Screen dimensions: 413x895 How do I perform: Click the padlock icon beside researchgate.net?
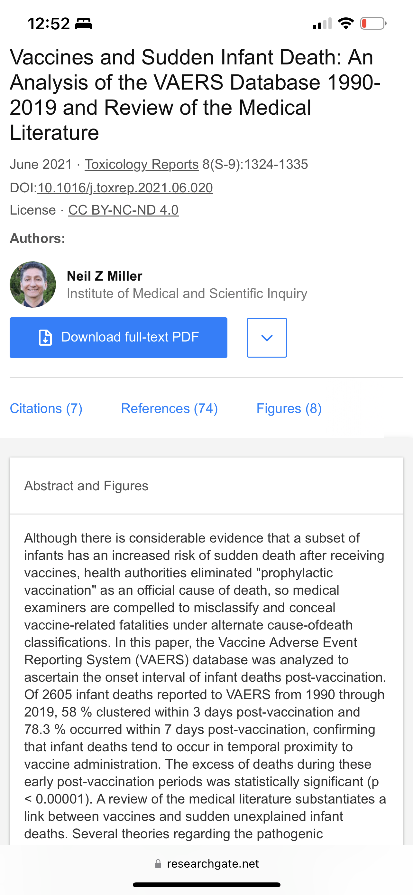coord(158,863)
